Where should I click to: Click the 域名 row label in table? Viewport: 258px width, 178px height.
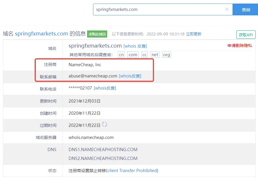[x=52, y=48]
